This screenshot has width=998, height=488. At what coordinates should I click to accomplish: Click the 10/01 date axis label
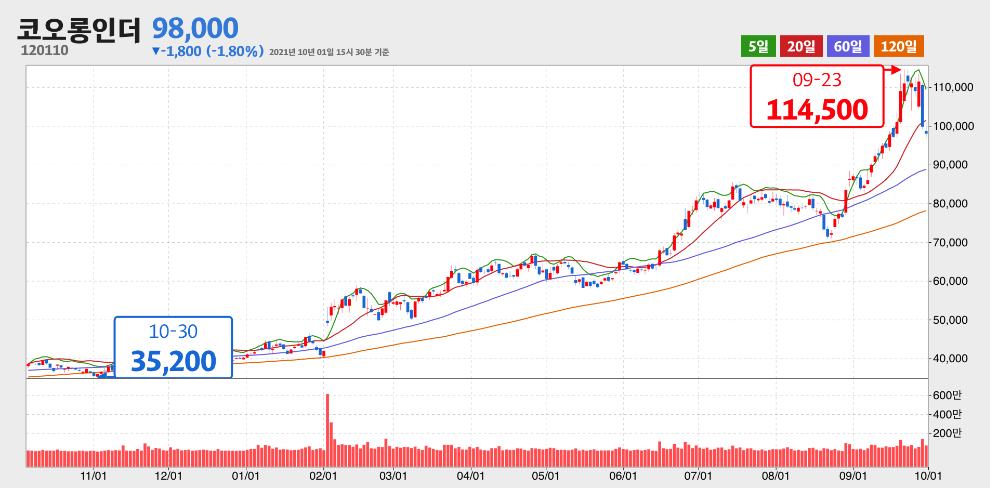[928, 476]
